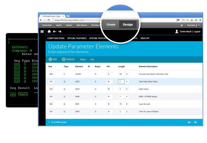This screenshot has height=143, width=207.
Task: Click the ADD button with plus icon
Action: point(53,59)
